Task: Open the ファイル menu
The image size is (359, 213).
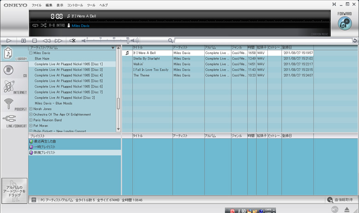Action: tap(36, 5)
